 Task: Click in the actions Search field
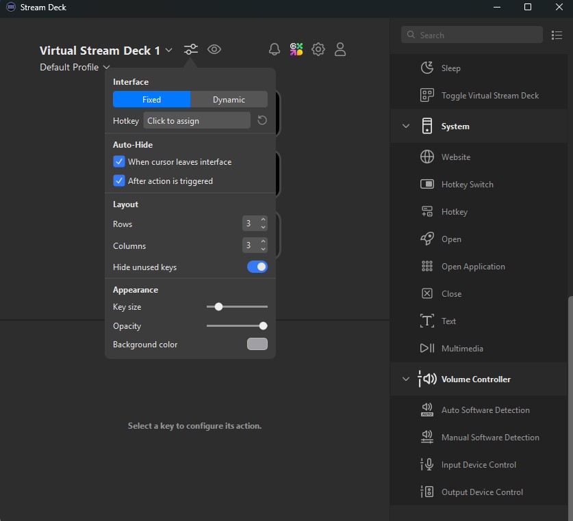(x=472, y=35)
